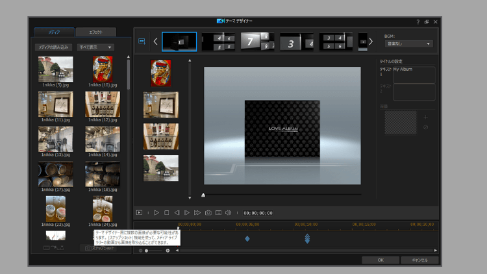
Task: Click the OK button
Action: point(381,260)
